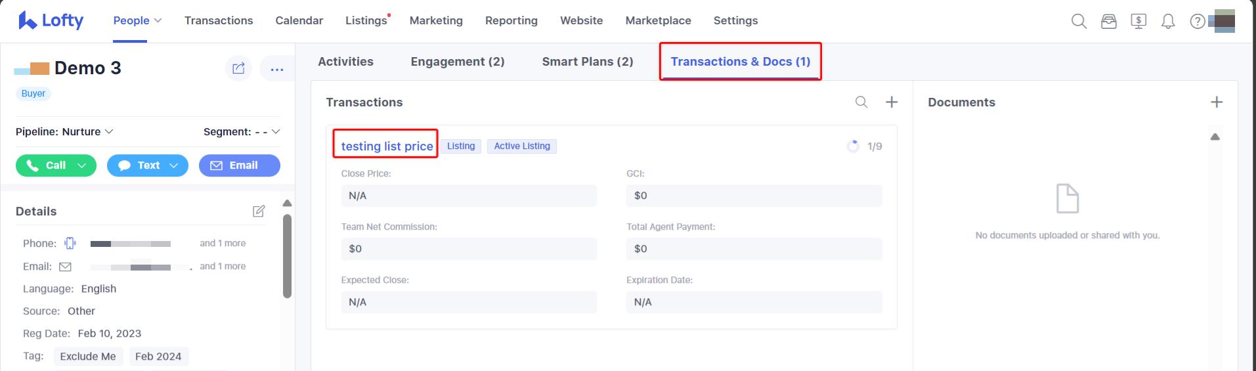Click the Details panel vertical scrollbar
Screen dimensions: 1256x371
(x=287, y=256)
